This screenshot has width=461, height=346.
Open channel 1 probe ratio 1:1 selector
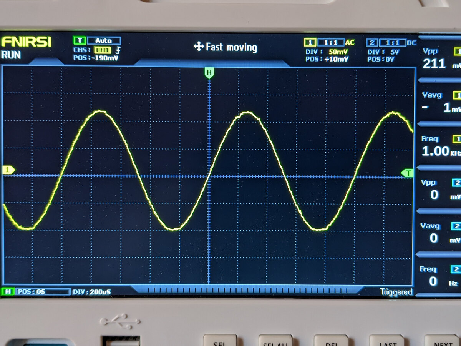tap(331, 43)
